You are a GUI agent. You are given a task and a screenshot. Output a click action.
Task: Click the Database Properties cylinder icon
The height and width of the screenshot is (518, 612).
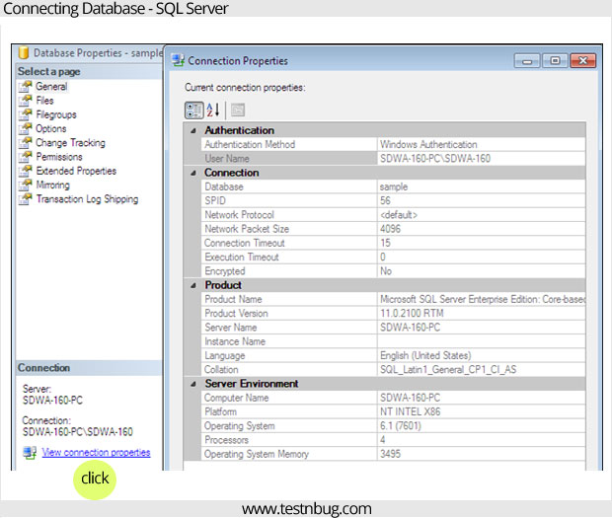[x=24, y=52]
